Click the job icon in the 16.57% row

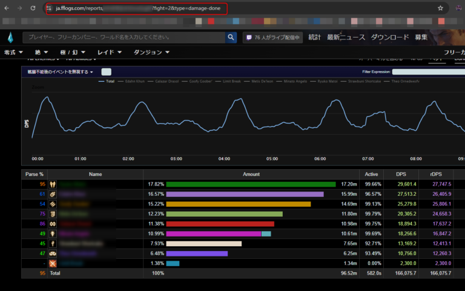(53, 194)
